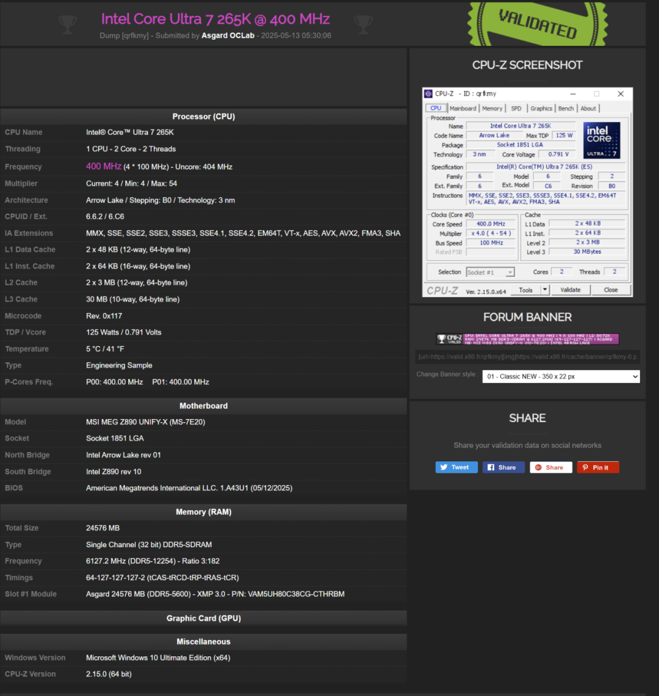Select the forum banner URL code field

527,356
